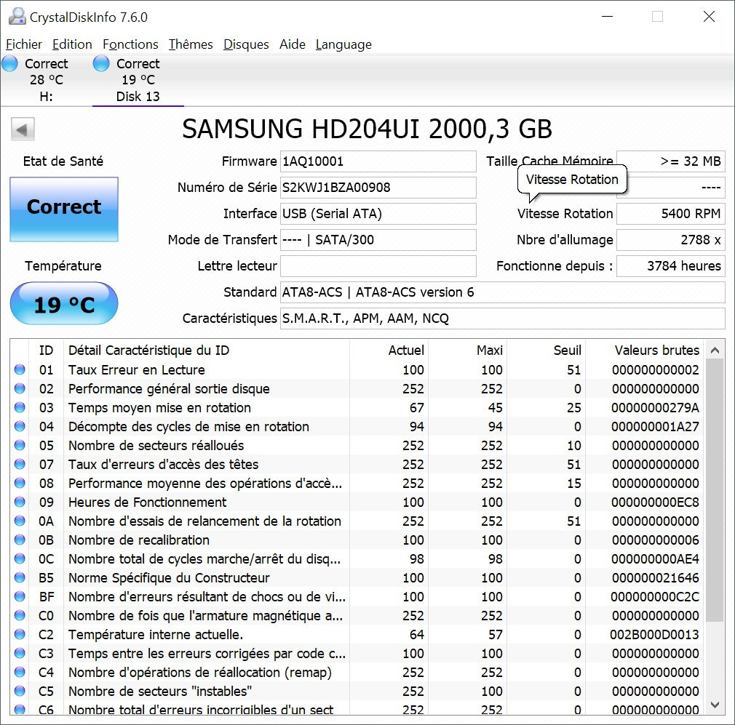Open the Fichier menu

pos(24,44)
